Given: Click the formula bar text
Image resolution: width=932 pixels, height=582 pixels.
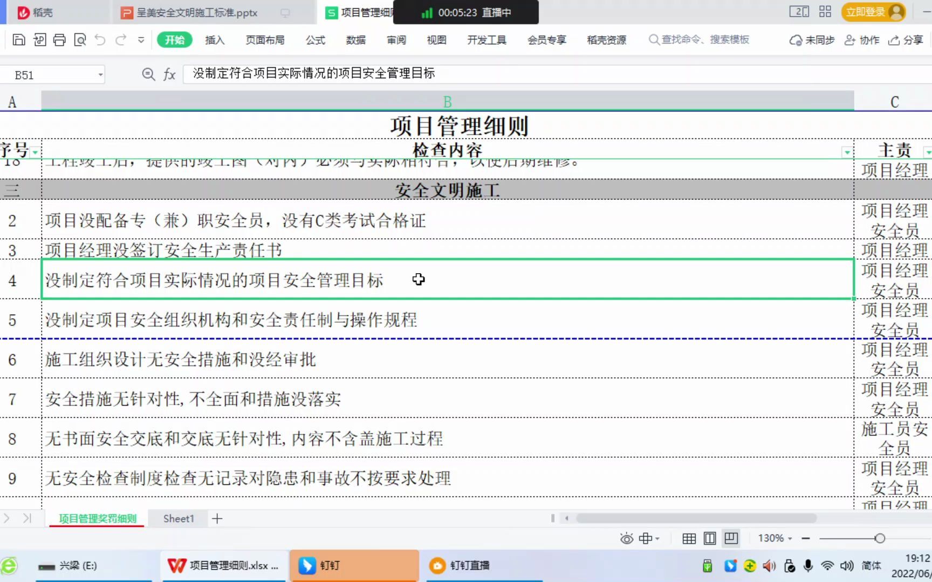Looking at the screenshot, I should click(x=314, y=73).
